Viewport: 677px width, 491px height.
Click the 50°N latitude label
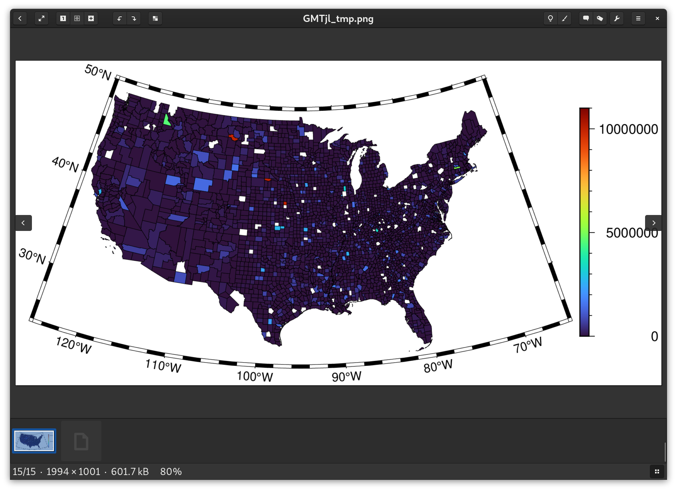[98, 72]
